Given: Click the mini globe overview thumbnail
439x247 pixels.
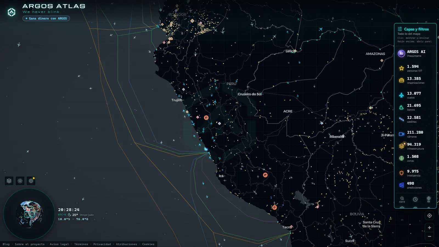Looking at the screenshot, I should click(x=29, y=214).
